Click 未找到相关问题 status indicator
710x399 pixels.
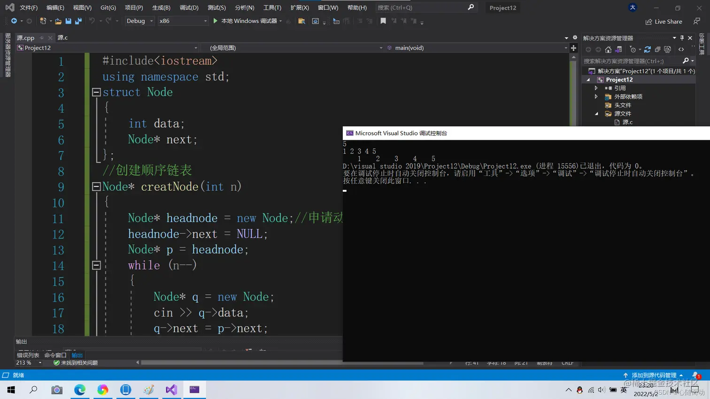[x=75, y=363]
